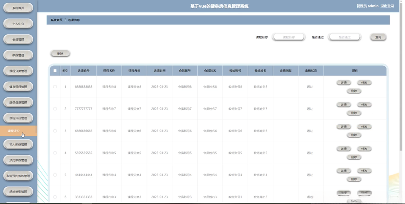Click 修改 for row 课程名称5

(x=364, y=149)
